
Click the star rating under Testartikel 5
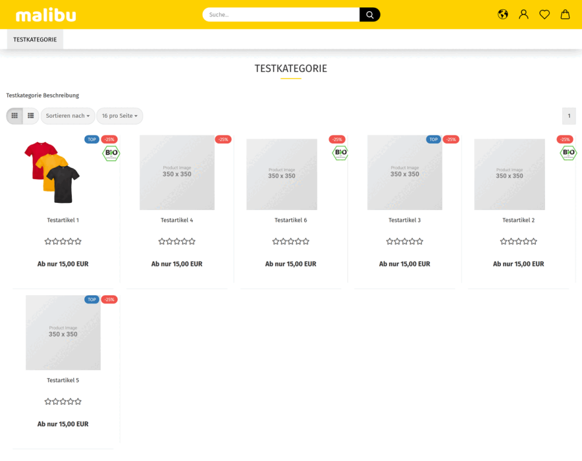click(x=63, y=402)
